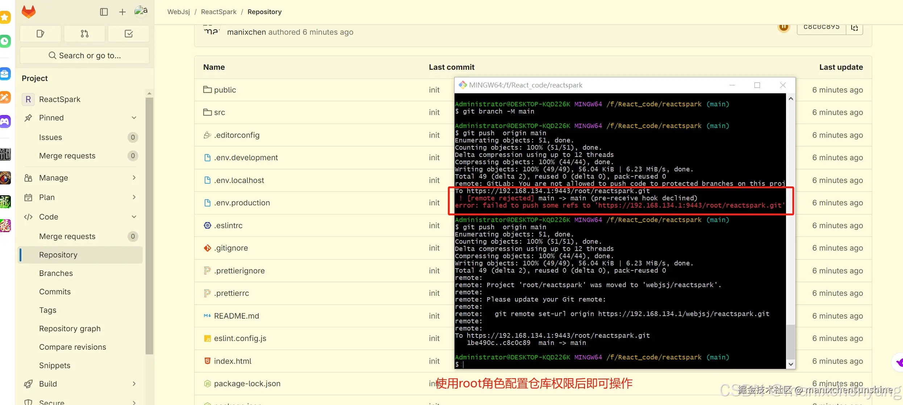903x405 pixels.
Task: Open the README.md file link
Action: (236, 316)
